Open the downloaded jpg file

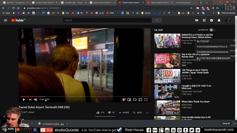(51, 124)
